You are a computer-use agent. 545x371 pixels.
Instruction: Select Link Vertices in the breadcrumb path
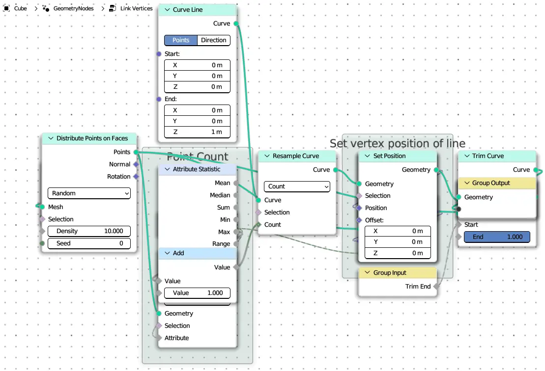click(136, 8)
